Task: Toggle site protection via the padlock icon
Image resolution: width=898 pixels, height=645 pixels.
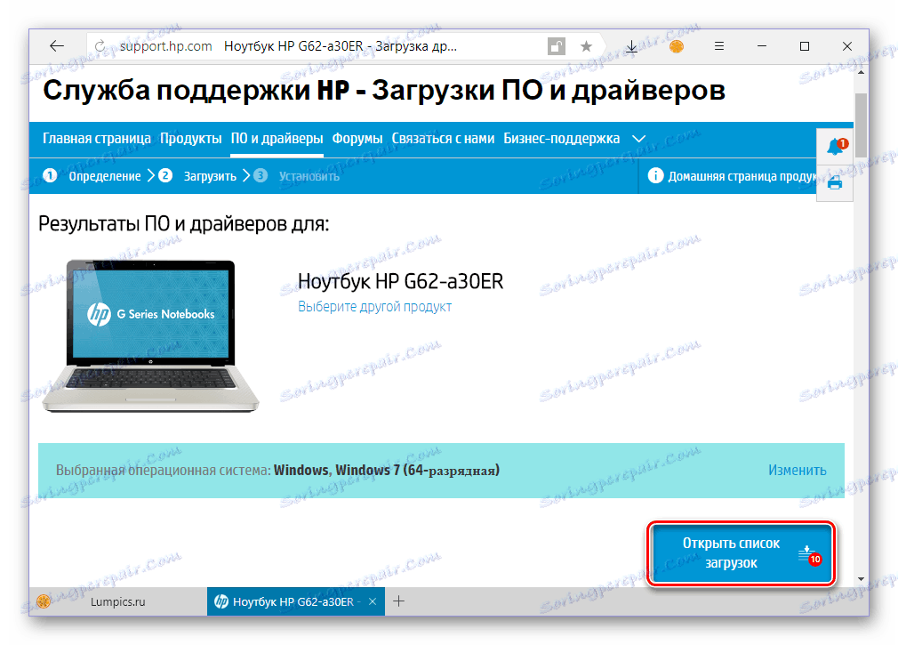Action: pyautogui.click(x=557, y=45)
